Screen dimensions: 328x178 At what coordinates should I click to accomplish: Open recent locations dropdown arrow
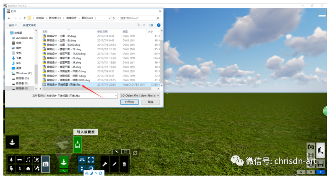tap(20, 18)
